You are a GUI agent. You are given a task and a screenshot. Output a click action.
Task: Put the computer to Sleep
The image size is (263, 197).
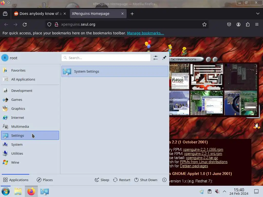coord(102,180)
